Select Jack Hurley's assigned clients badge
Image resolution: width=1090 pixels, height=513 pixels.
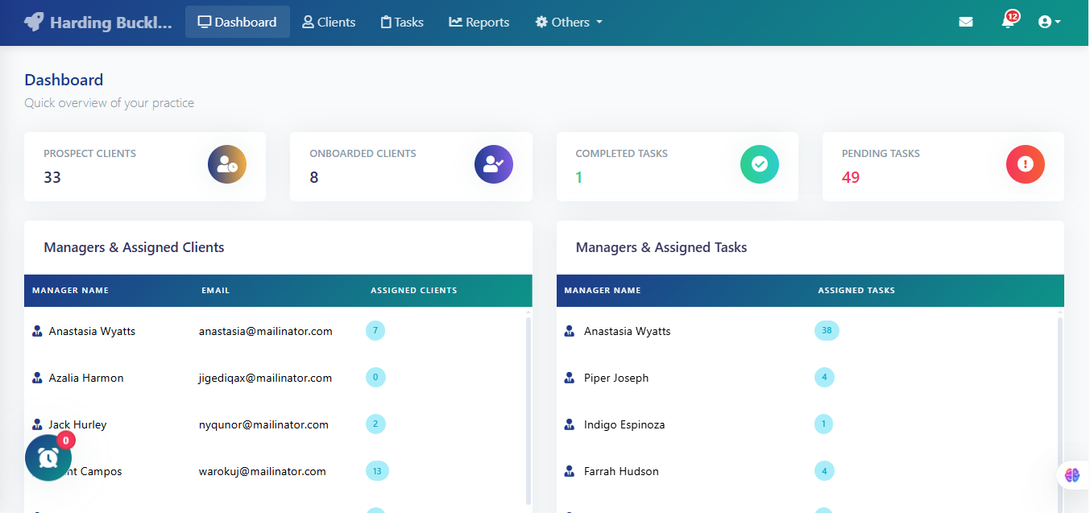click(375, 424)
